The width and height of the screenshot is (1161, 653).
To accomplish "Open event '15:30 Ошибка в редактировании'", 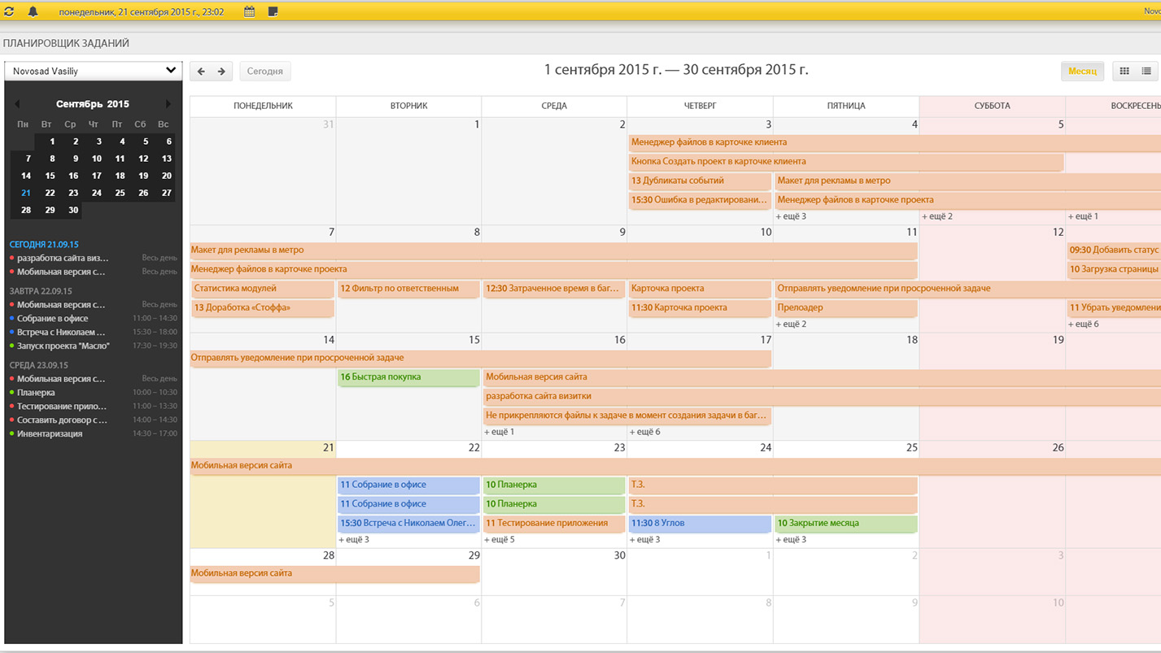I will pos(700,200).
